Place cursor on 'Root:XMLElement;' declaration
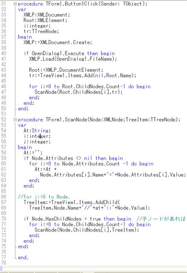Viewport: 187px width, 273px height. (45, 21)
